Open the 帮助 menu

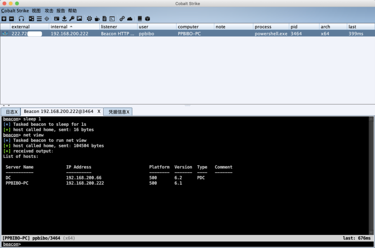pos(73,11)
